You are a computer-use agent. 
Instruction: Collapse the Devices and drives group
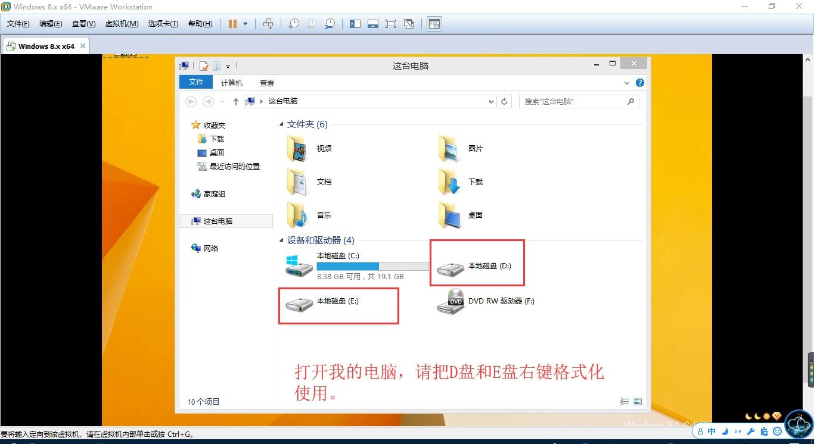[x=282, y=240]
